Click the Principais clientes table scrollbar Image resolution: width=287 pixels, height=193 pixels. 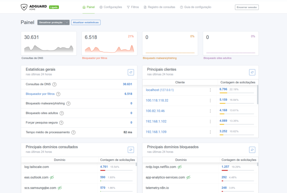point(257,95)
